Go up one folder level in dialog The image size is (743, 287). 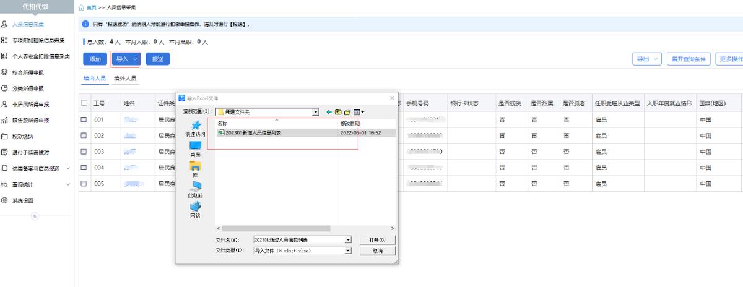tap(338, 112)
